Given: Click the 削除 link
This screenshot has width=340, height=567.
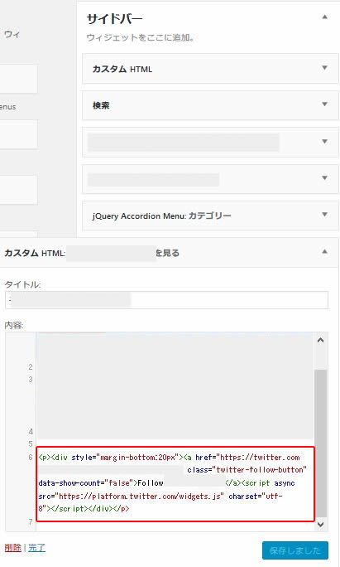Looking at the screenshot, I should [x=13, y=547].
